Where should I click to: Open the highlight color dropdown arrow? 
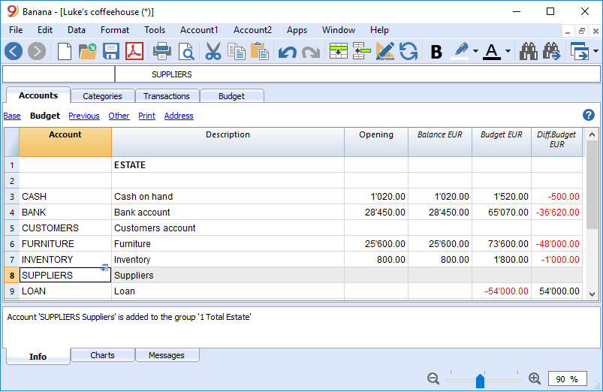(x=475, y=51)
